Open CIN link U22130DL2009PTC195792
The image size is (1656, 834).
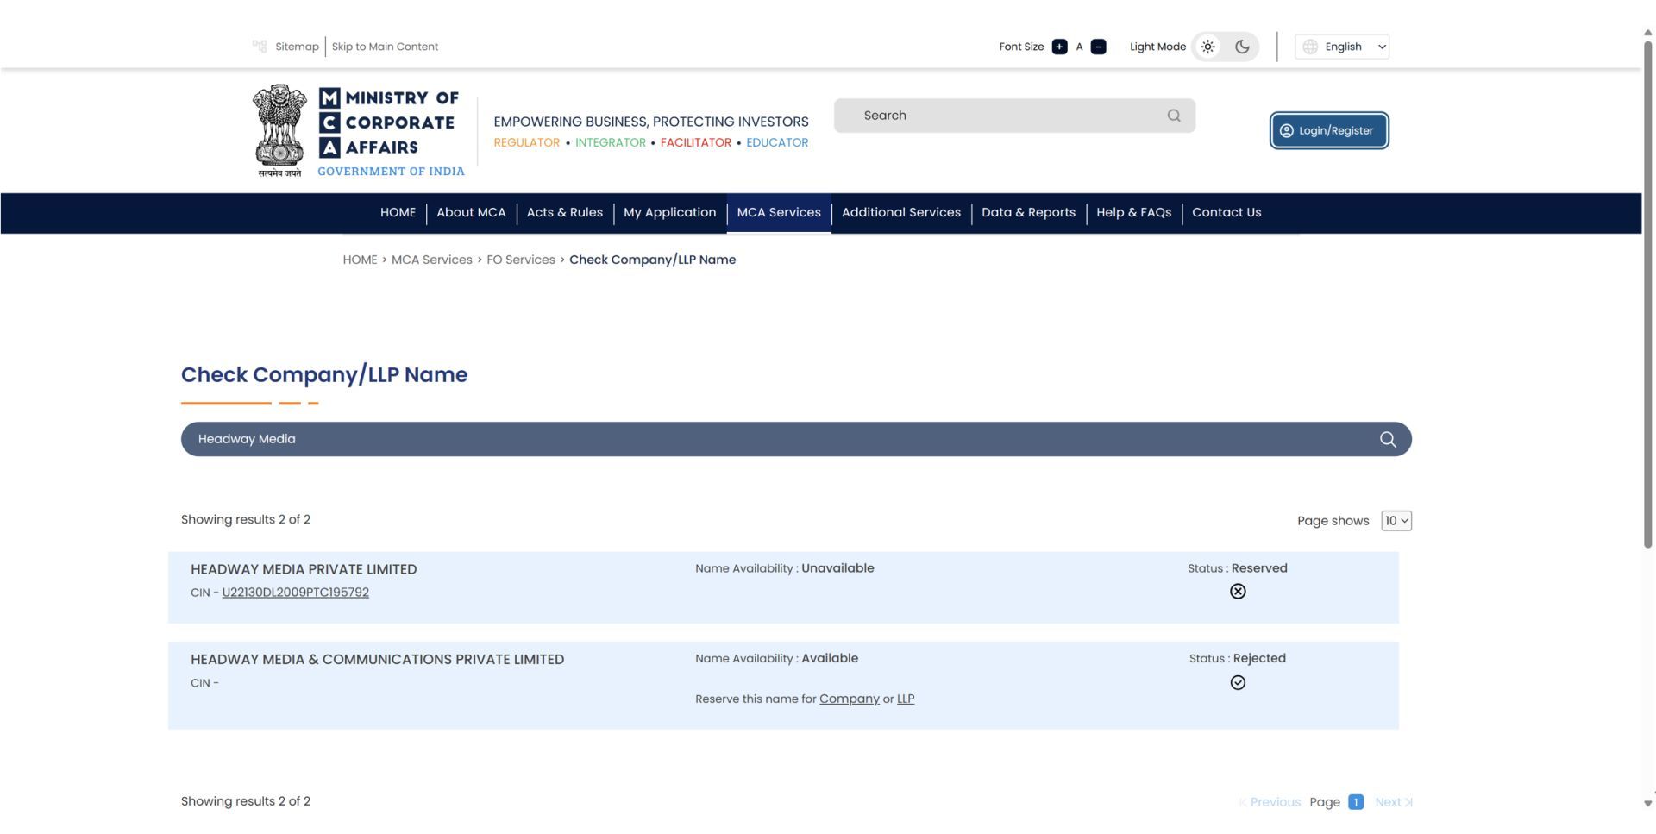point(295,593)
